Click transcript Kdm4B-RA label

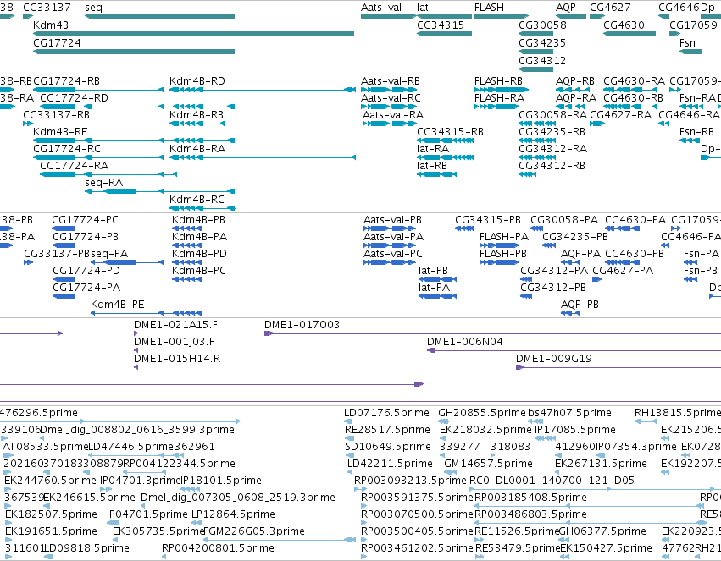coord(197,149)
